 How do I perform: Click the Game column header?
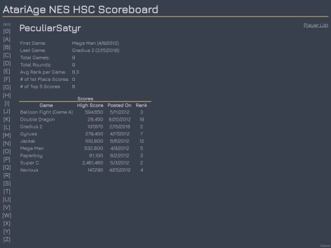click(46, 105)
